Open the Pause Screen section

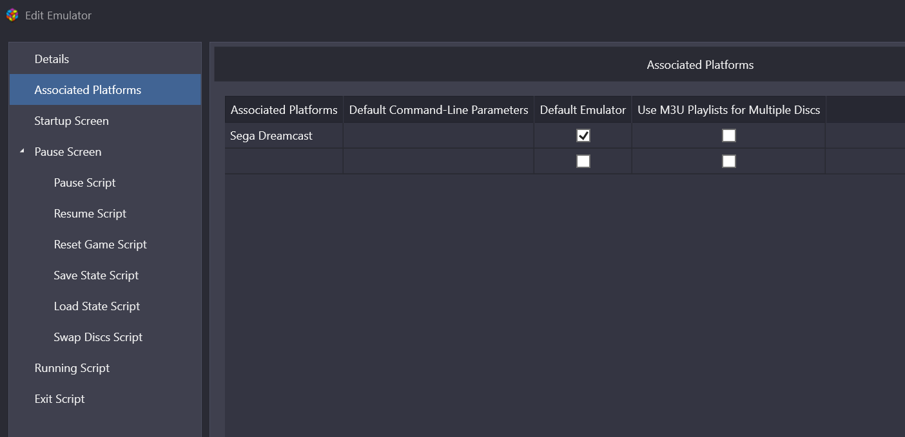pos(68,152)
